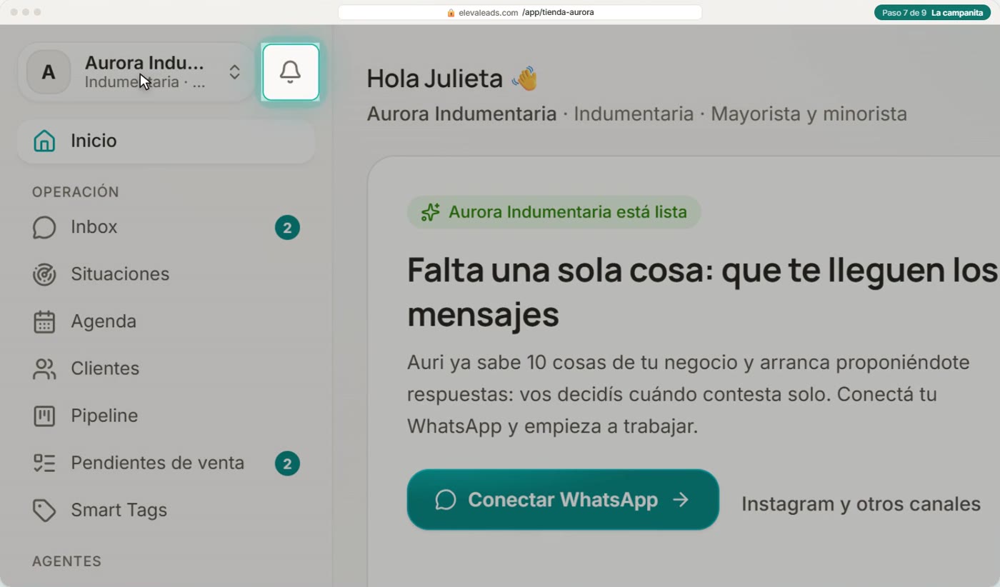Click the lock icon in the address bar

pyautogui.click(x=451, y=13)
